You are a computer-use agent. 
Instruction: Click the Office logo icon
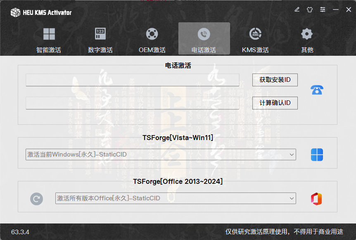(x=316, y=198)
